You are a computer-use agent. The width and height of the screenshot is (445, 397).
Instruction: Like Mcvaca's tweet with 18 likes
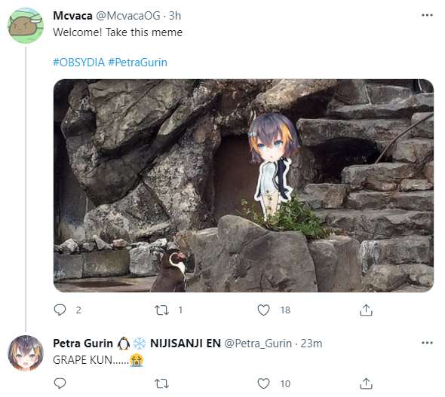(263, 310)
